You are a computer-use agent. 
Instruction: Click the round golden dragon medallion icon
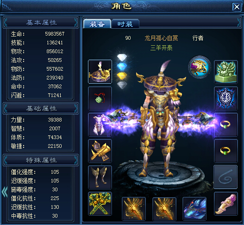tap(200, 67)
